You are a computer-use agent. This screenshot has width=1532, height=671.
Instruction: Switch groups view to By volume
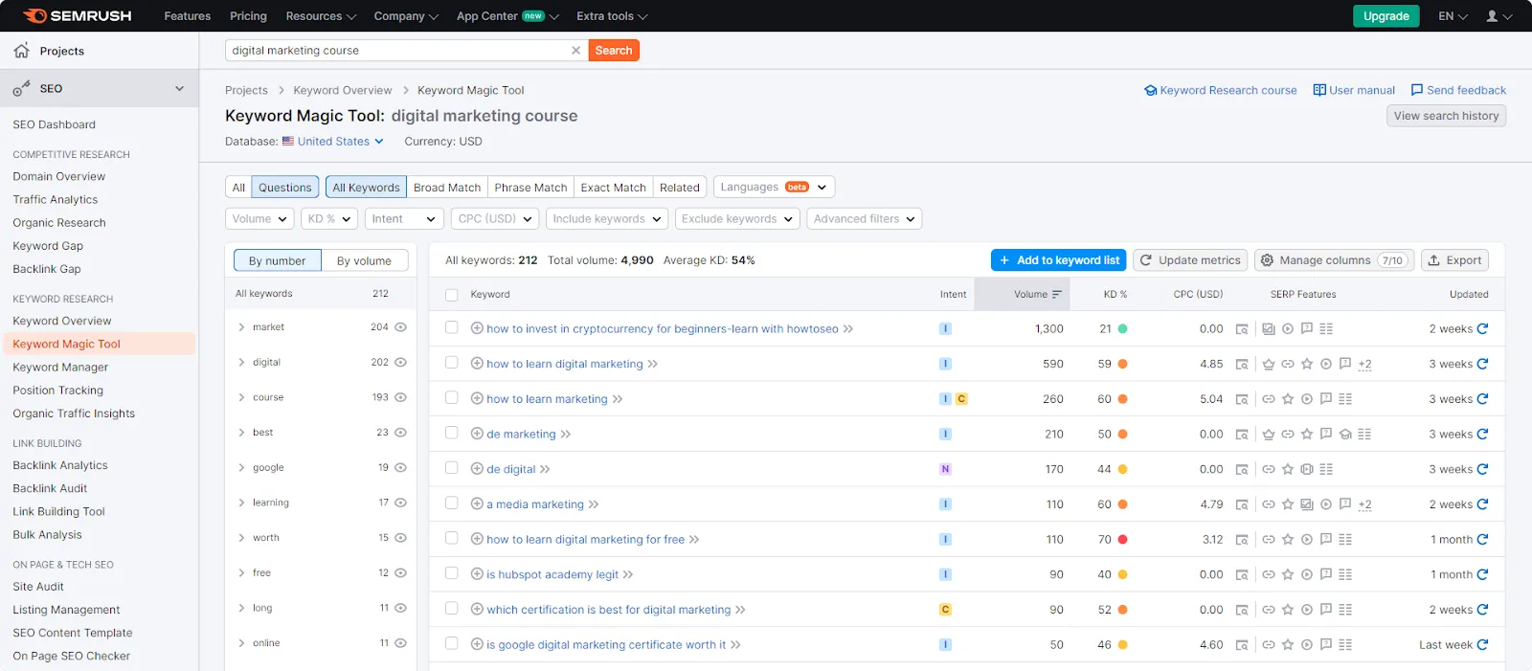[364, 260]
